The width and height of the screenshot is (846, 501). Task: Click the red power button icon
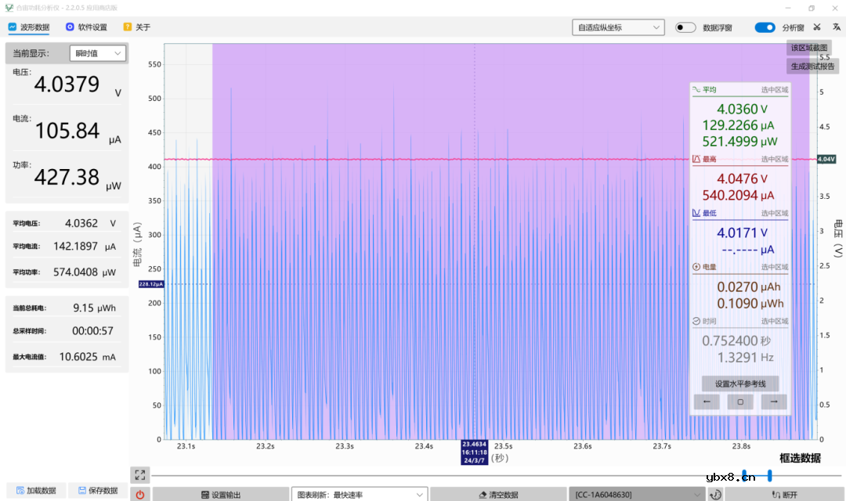pyautogui.click(x=140, y=495)
